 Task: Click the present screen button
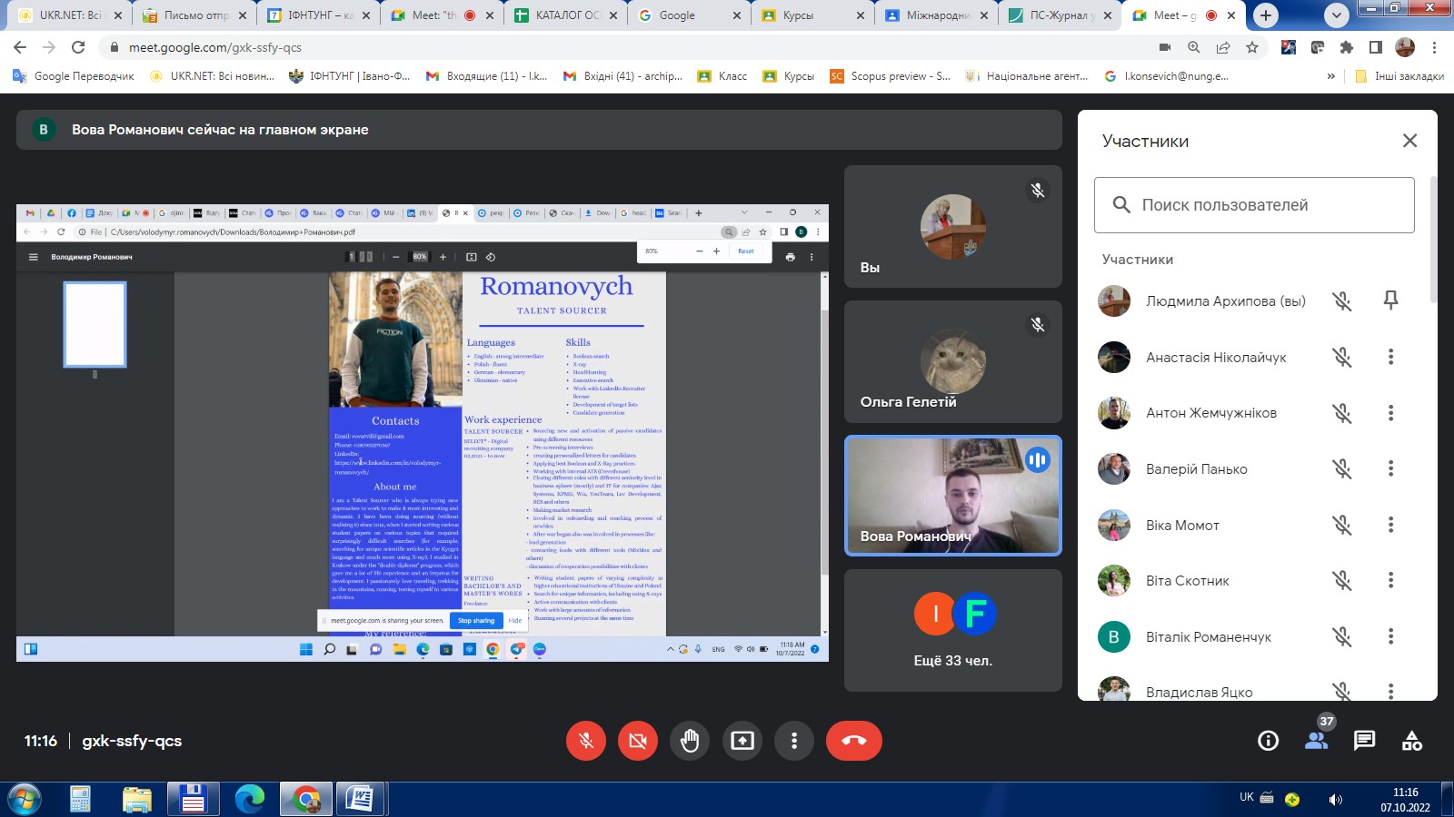coord(742,741)
